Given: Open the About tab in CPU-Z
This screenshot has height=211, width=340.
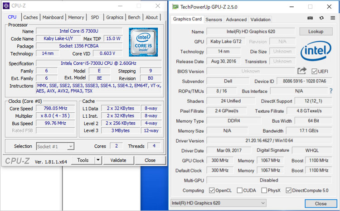Looking at the screenshot, I should (x=151, y=17).
